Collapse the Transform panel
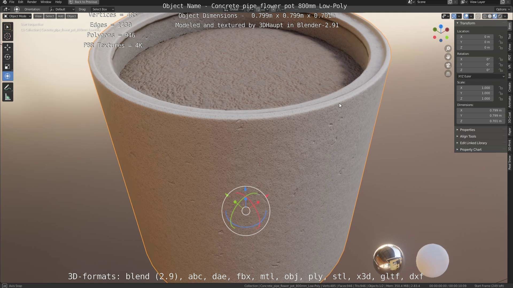 tap(467, 23)
